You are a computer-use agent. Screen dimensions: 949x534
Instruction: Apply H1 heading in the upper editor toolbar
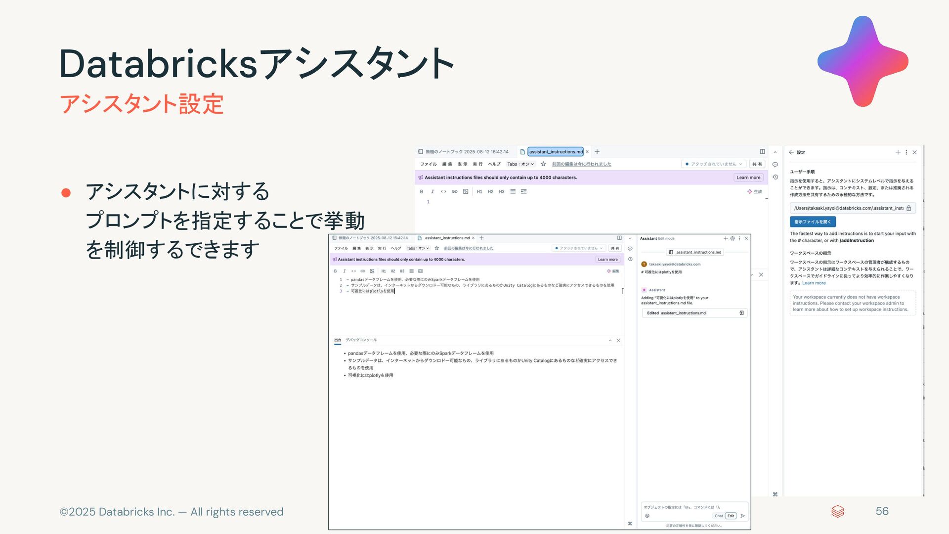pos(479,192)
